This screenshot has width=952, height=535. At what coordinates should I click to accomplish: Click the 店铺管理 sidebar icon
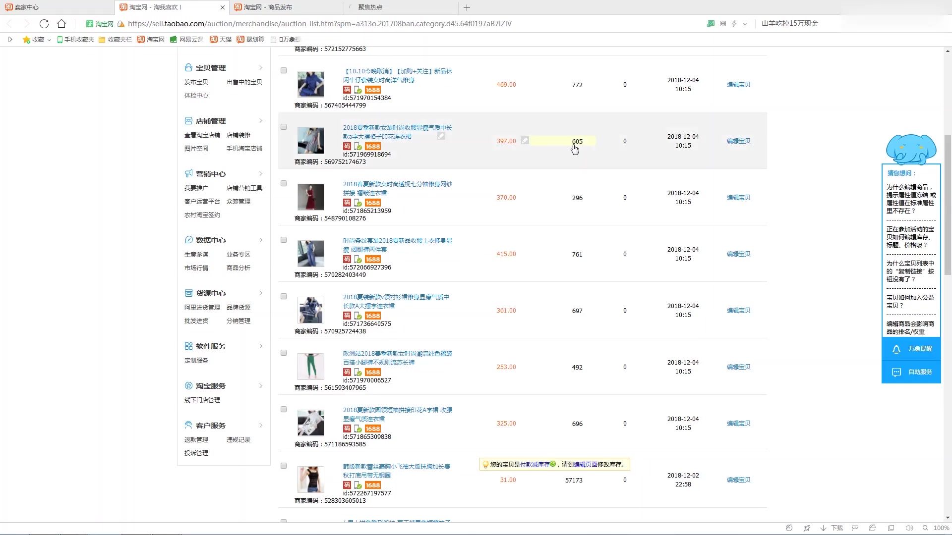188,121
